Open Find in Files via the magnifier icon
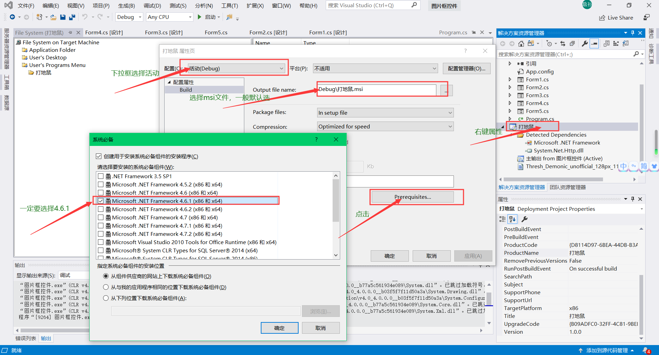Viewport: 659px width, 355px height. click(229, 16)
